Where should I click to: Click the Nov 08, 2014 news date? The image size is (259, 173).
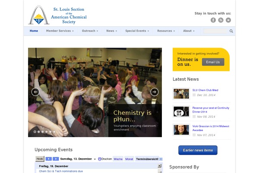pos(206,117)
